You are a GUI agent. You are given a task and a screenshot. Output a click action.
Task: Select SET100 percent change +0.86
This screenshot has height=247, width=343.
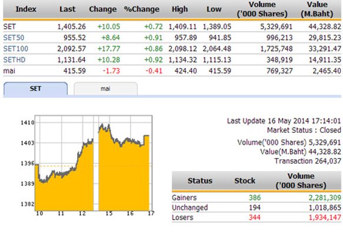[154, 49]
